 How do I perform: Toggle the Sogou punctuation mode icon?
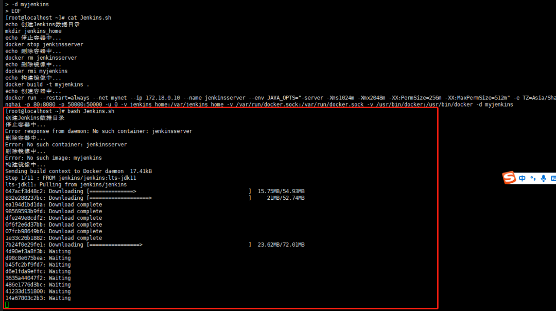(x=533, y=178)
